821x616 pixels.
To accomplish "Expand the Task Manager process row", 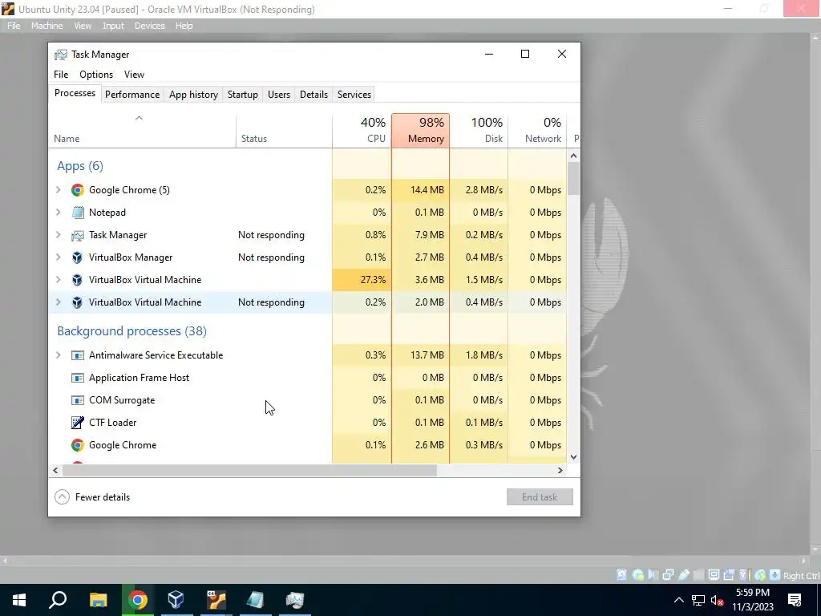I will point(59,235).
